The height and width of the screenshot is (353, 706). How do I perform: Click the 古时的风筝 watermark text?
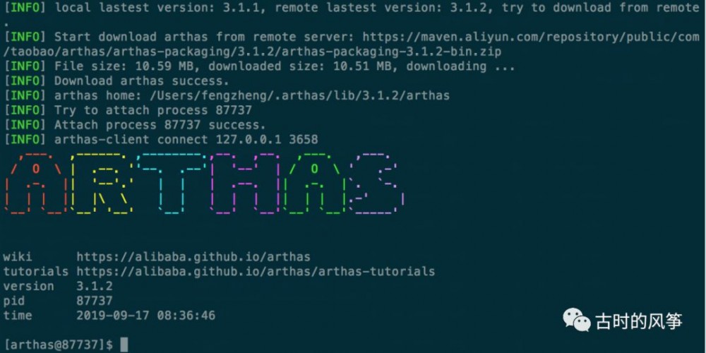coord(640,321)
